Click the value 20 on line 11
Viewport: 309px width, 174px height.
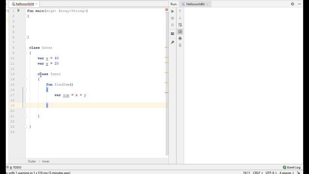(x=56, y=63)
